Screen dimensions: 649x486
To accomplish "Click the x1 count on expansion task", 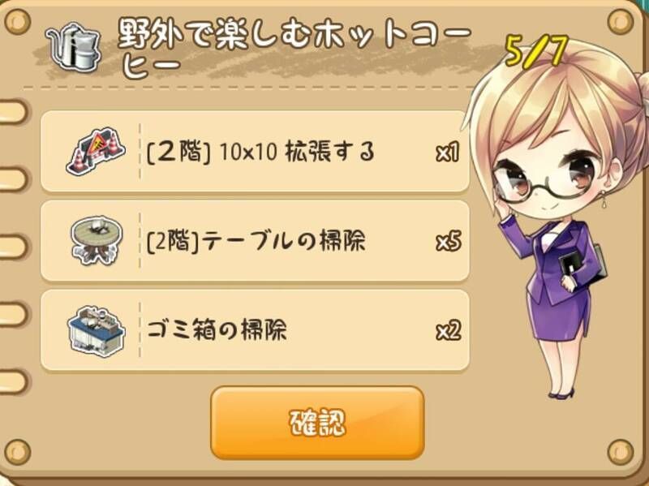I will (448, 153).
